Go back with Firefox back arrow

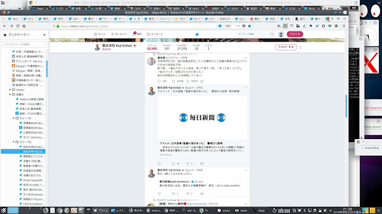[5, 26]
